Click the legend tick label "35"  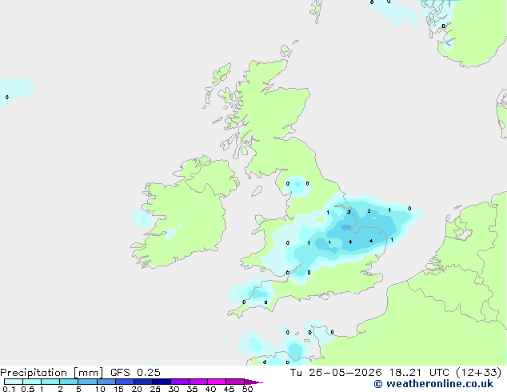pos(193,389)
